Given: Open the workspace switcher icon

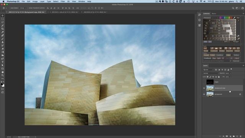Looking at the screenshot, I should pos(237,8).
